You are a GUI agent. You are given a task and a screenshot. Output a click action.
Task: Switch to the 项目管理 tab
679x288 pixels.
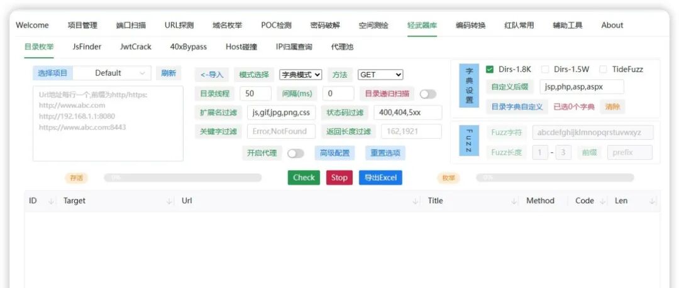click(82, 25)
